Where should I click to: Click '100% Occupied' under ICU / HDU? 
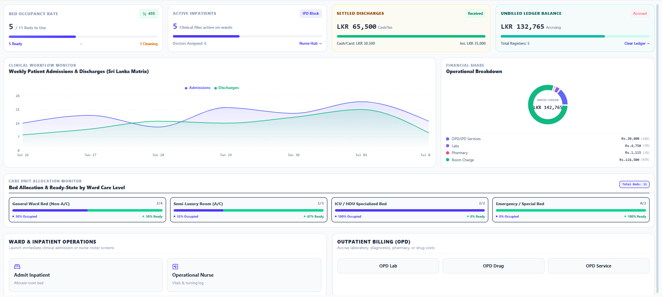pyautogui.click(x=349, y=217)
